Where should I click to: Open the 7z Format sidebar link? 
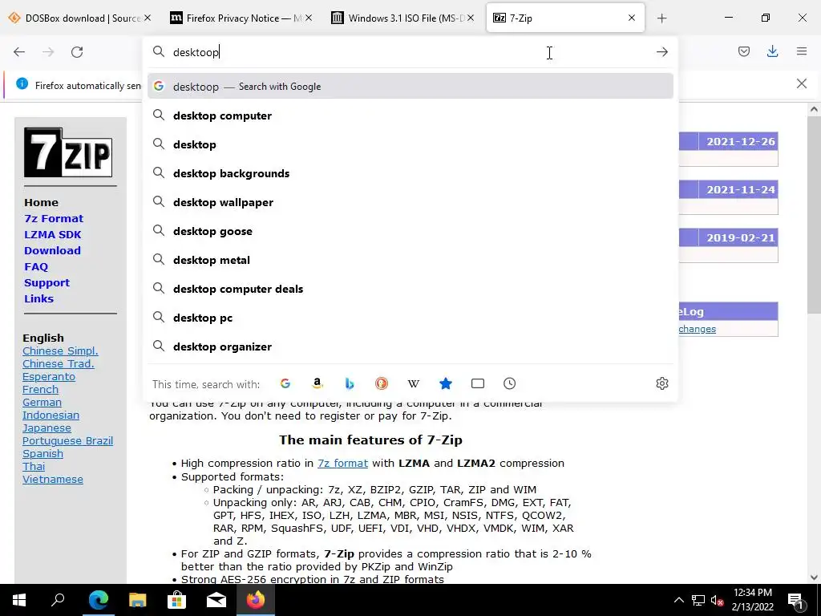click(54, 218)
